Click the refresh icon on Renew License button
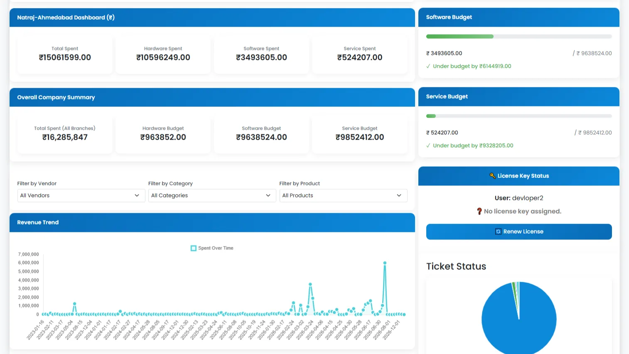 tap(498, 231)
